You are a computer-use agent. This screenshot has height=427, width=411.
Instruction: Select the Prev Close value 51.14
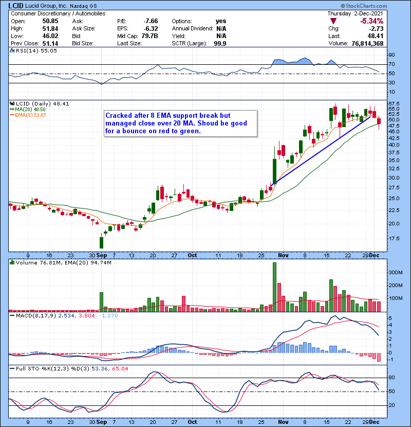point(50,43)
